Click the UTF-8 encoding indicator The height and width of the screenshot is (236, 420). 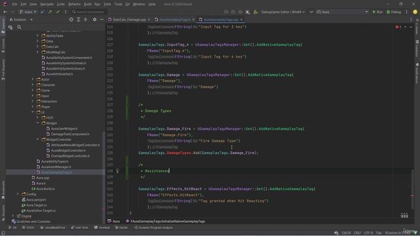pyautogui.click(x=368, y=233)
